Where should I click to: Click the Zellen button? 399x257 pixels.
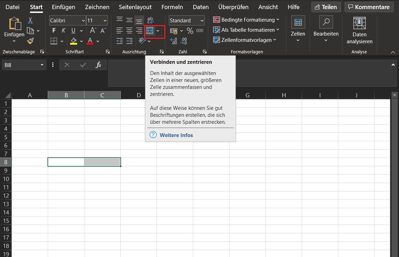click(x=298, y=29)
